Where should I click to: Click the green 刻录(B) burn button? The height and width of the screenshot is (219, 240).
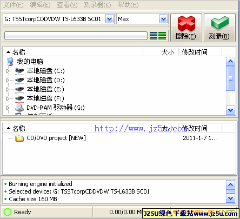(x=219, y=28)
